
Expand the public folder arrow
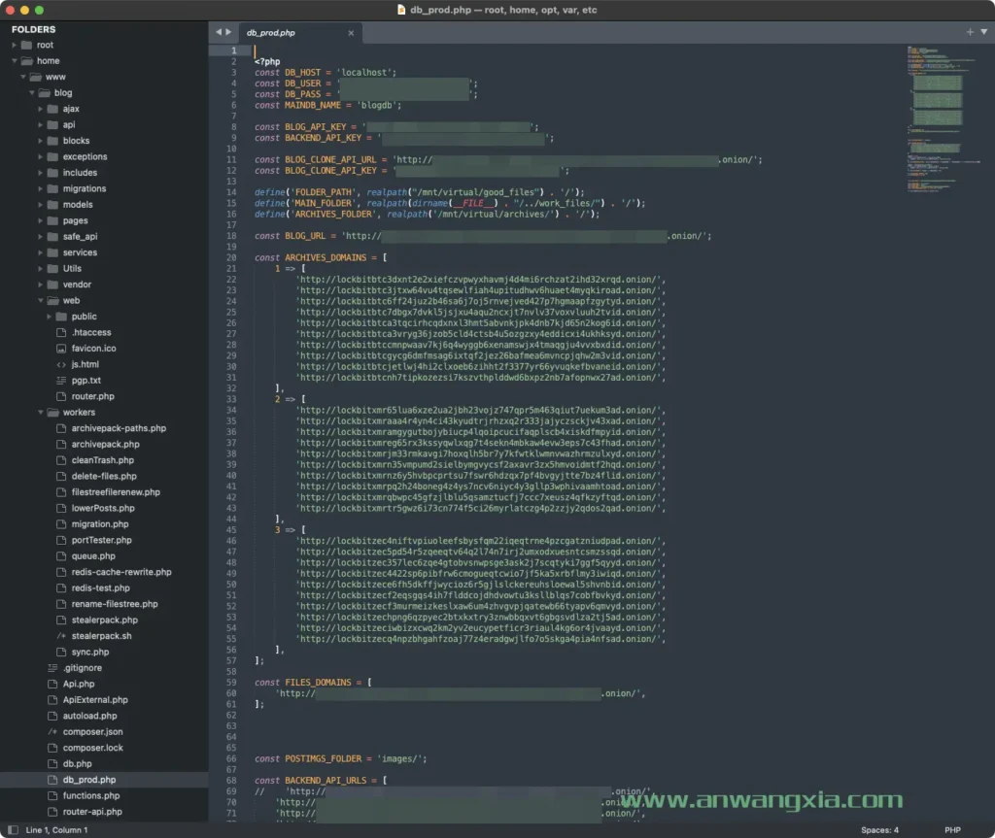pos(50,317)
